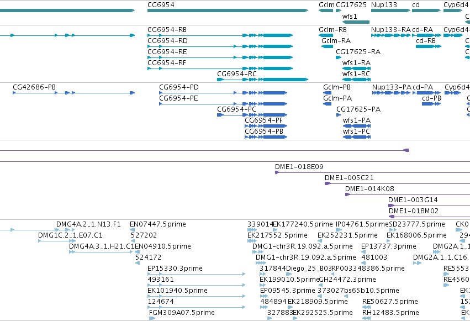Select the Gclm-RB transcript
470x321 pixels.
click(x=326, y=35)
